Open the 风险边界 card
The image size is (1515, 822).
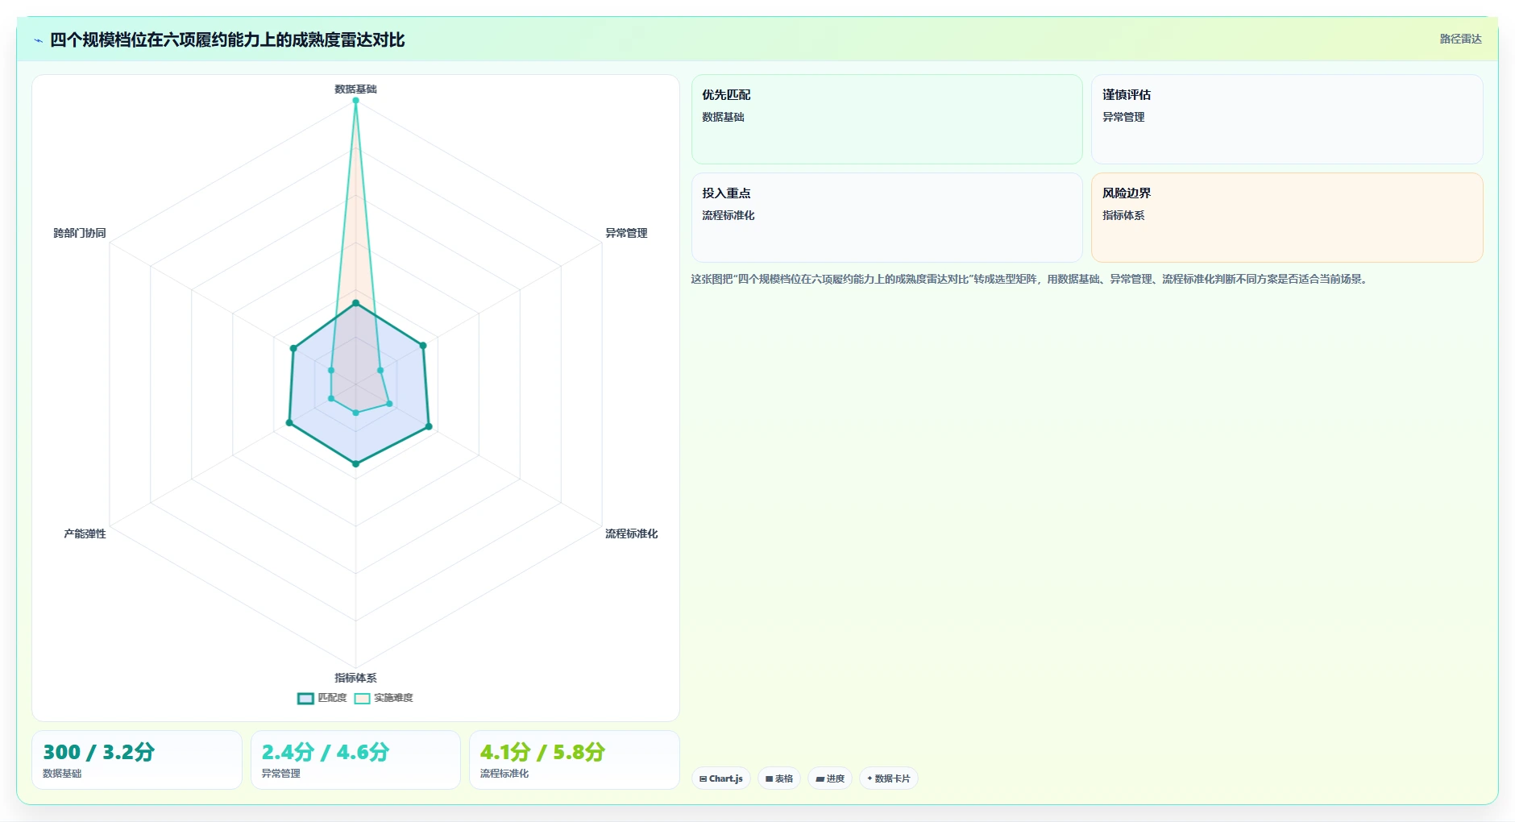[1287, 218]
